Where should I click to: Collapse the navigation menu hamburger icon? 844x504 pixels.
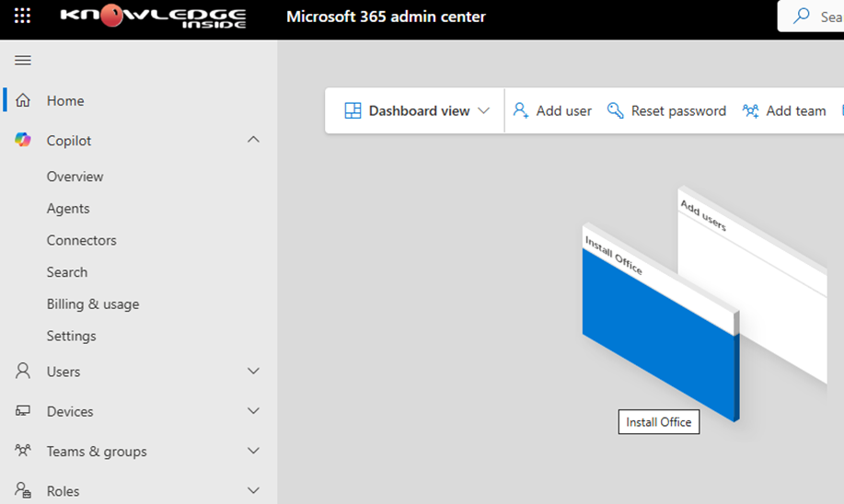[x=23, y=61]
